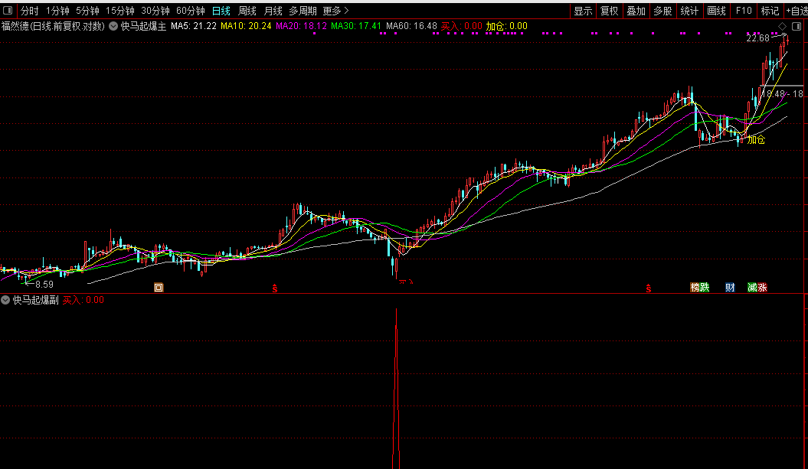Click the red spike in sub-indicator panel
The image size is (808, 469).
(x=396, y=389)
